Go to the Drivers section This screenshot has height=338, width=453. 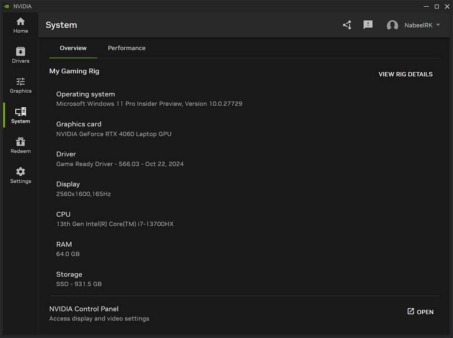(x=20, y=55)
